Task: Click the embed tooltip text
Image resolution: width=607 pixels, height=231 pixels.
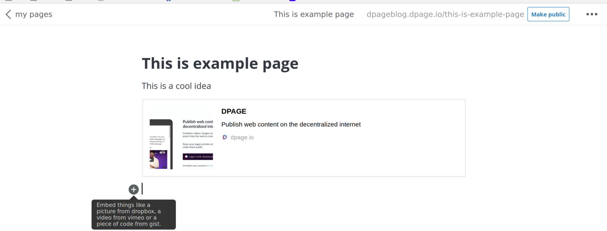Action: click(x=129, y=214)
